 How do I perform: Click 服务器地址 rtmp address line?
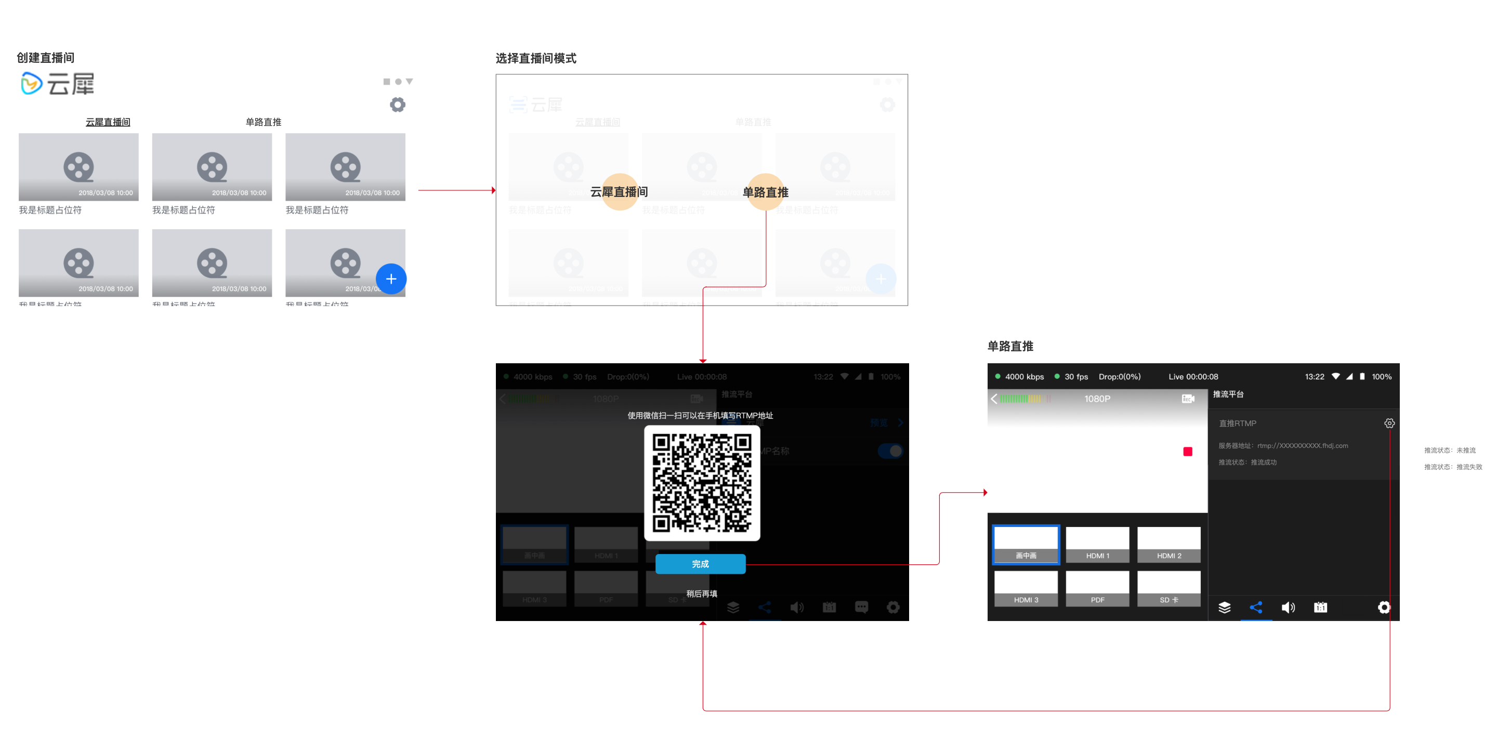coord(1283,445)
